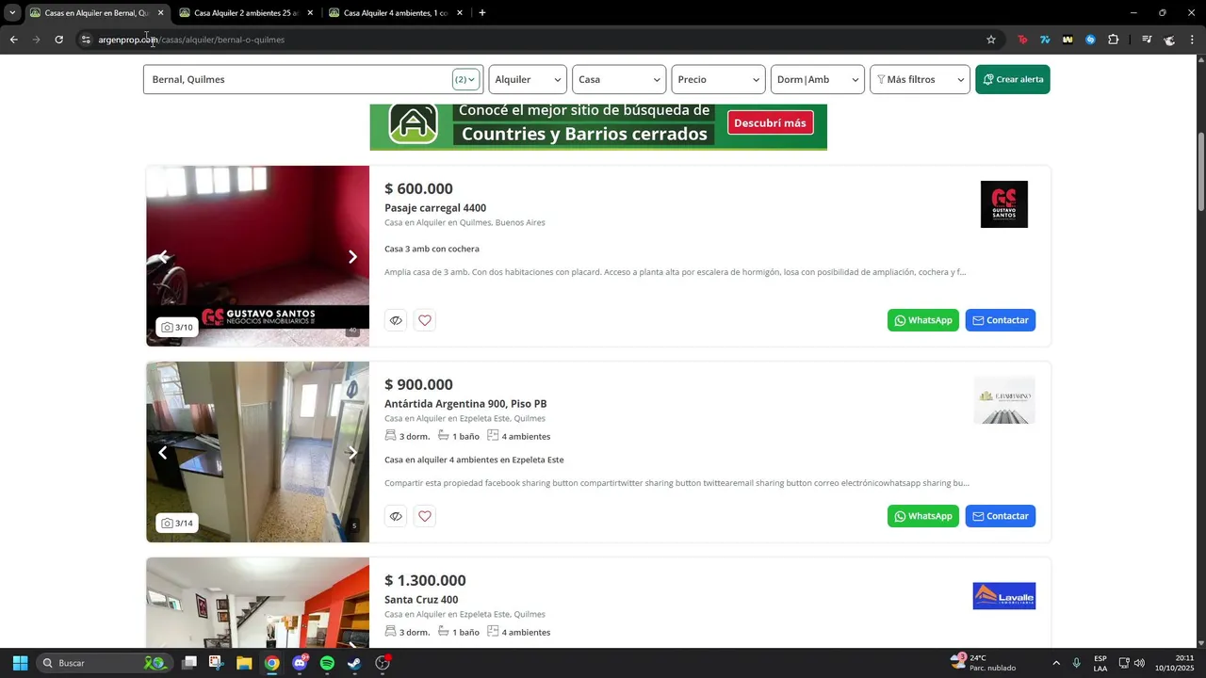The width and height of the screenshot is (1206, 678).
Task: Show hidden system tray icons
Action: (x=1055, y=663)
